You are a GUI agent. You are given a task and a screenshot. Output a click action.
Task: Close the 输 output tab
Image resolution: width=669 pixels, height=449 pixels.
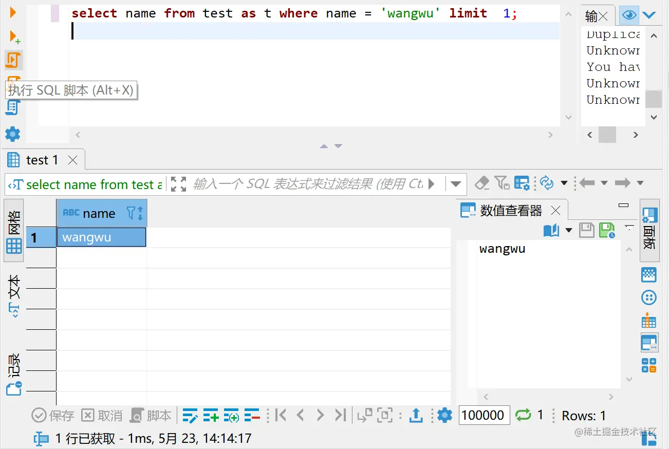pos(604,17)
